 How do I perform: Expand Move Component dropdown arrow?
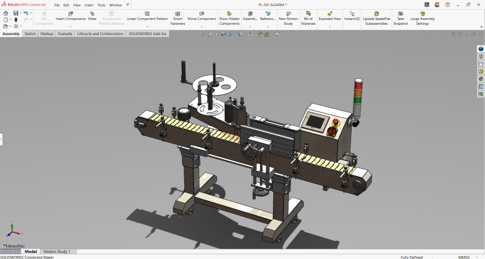202,27
